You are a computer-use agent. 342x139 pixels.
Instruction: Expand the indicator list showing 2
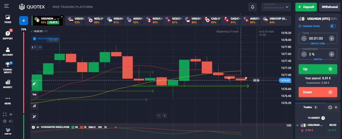[x=34, y=47]
